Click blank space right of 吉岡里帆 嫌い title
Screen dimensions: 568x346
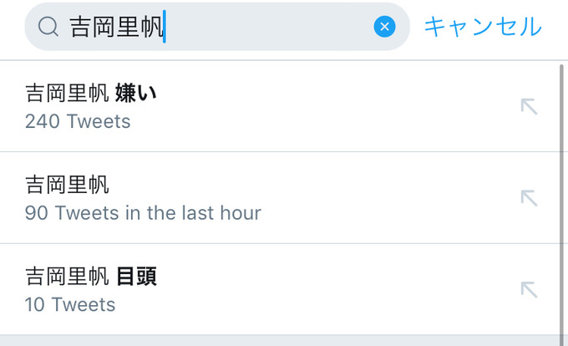pyautogui.click(x=337, y=93)
